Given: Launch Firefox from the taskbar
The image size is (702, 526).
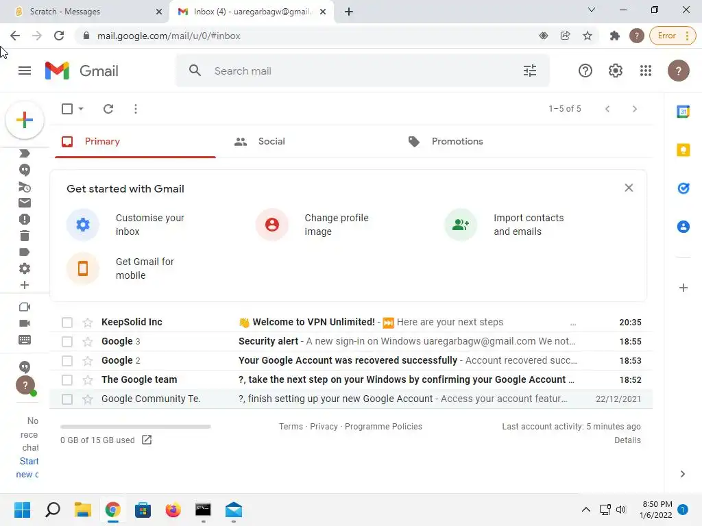Looking at the screenshot, I should click(173, 510).
